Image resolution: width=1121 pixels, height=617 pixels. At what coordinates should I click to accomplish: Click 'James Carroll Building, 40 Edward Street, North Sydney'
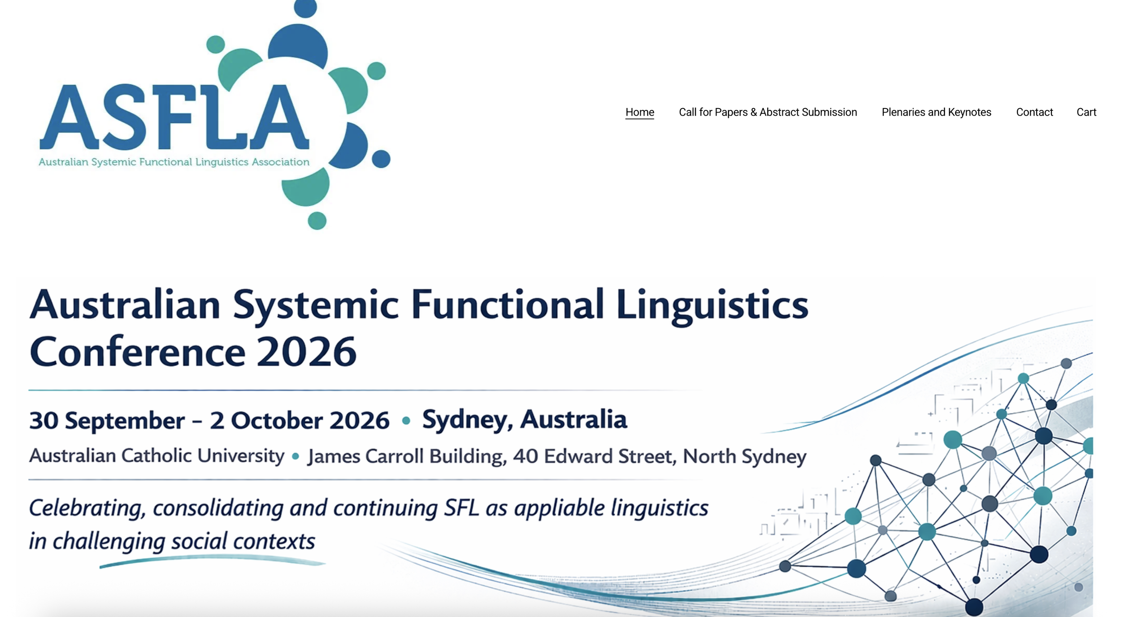[x=557, y=456]
